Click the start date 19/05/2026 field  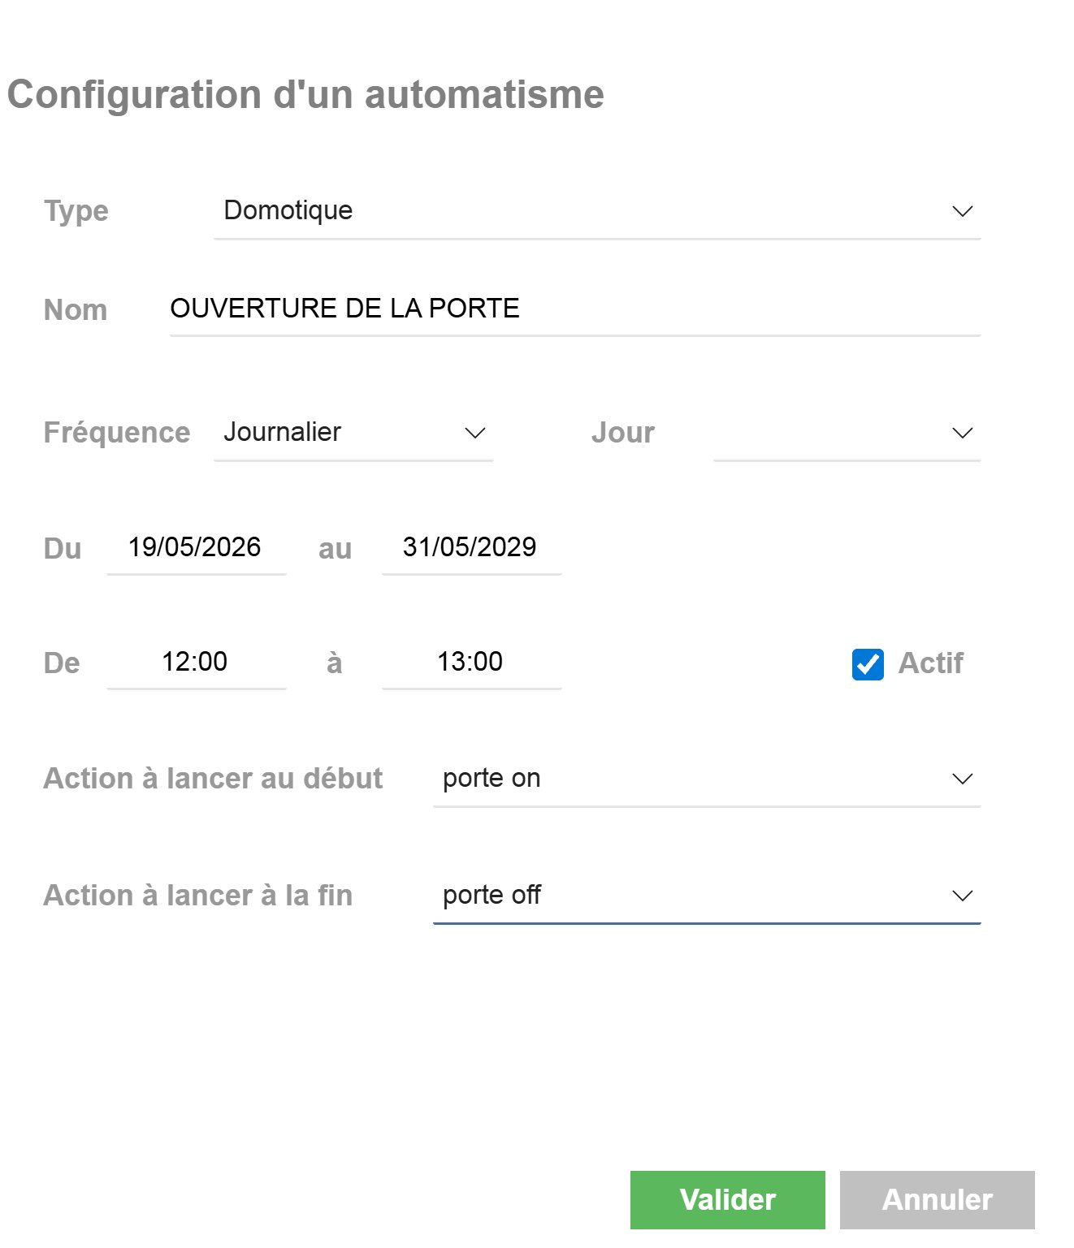tap(196, 548)
